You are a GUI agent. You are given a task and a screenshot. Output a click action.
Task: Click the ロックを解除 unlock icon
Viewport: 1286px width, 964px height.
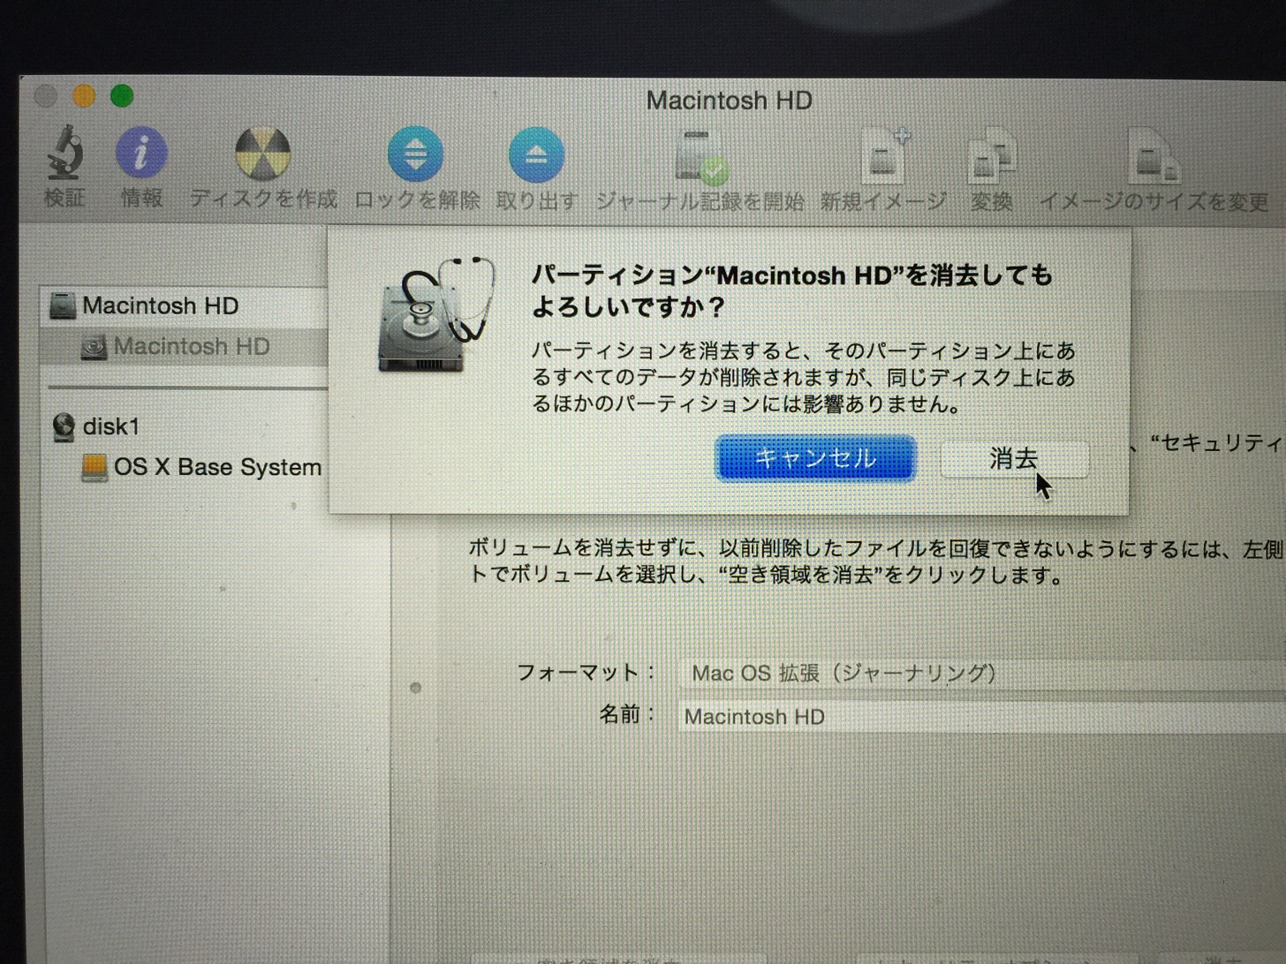(415, 154)
